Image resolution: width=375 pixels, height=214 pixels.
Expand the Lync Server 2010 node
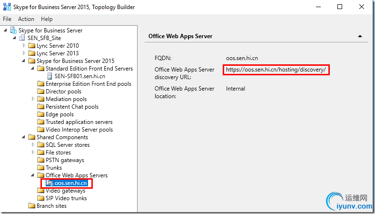[24, 45]
